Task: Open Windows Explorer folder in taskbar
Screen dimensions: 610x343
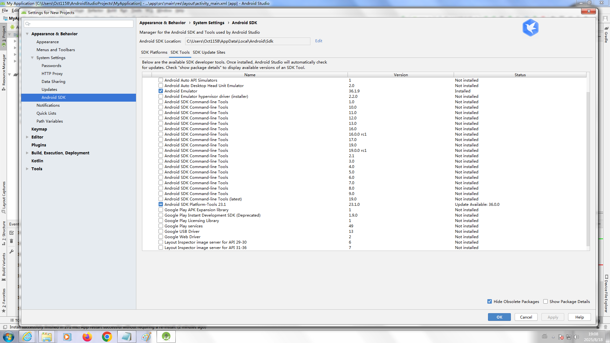Action: pos(47,337)
